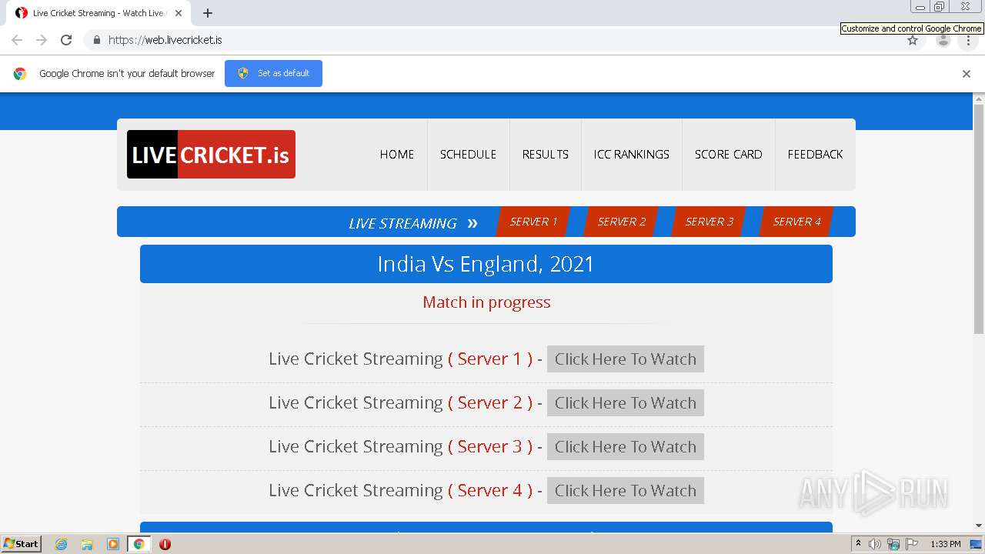Open the SCORE CARD menu item
The height and width of the screenshot is (554, 985).
coord(729,155)
